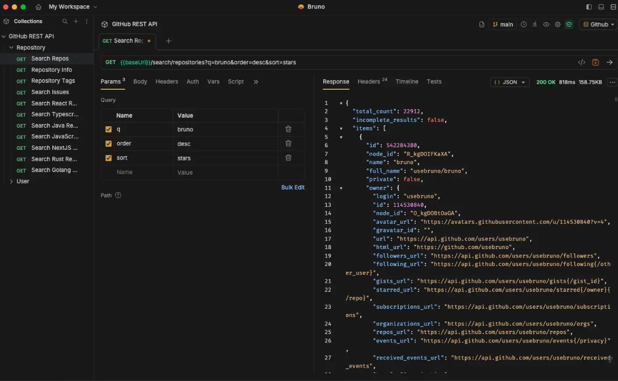Viewport: 618px width, 381px height.
Task: Click the eye icon in collection toolbar
Action: [546, 24]
